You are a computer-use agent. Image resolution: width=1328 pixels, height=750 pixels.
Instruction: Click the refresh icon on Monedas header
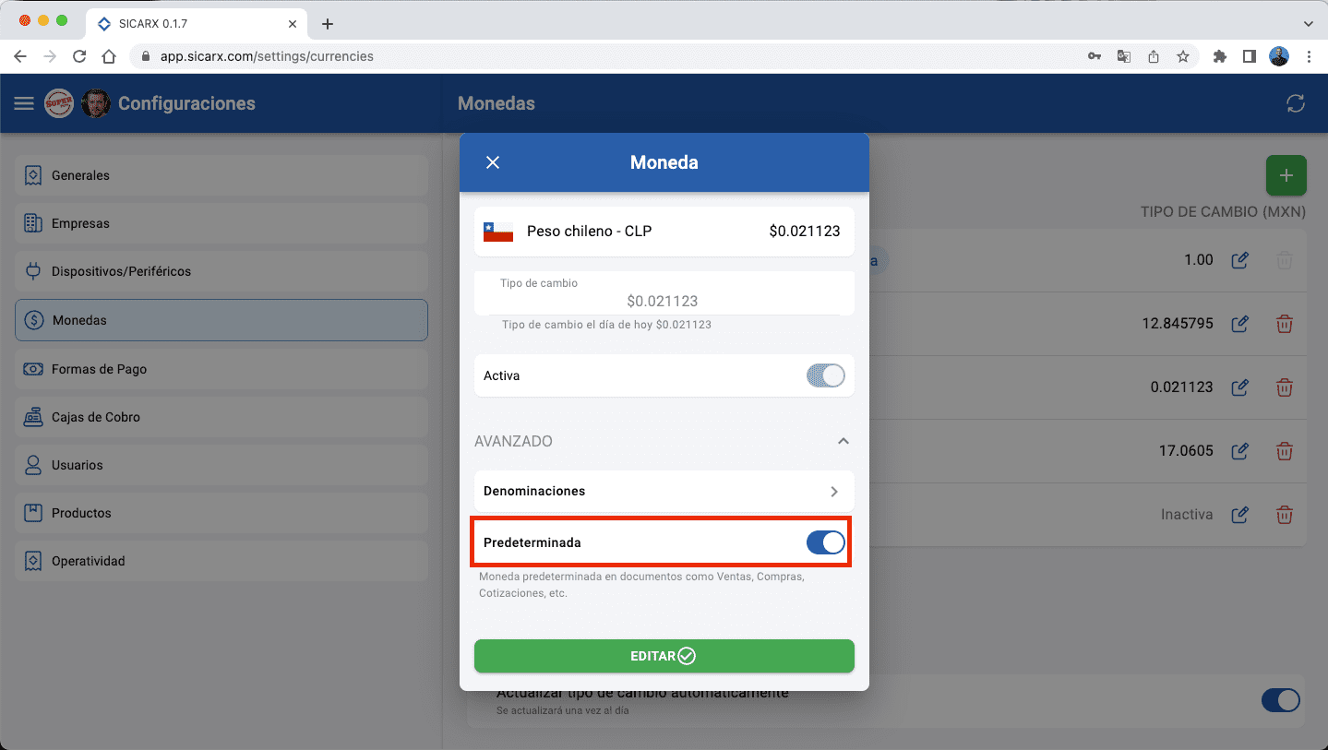click(1296, 103)
